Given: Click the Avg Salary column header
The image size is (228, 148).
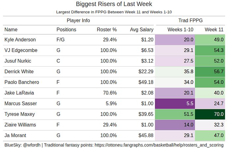Looking at the screenshot, I should [142, 29].
